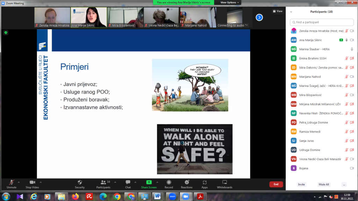This screenshot has height=201, width=358.
Task: Start recording the meeting
Action: click(169, 184)
